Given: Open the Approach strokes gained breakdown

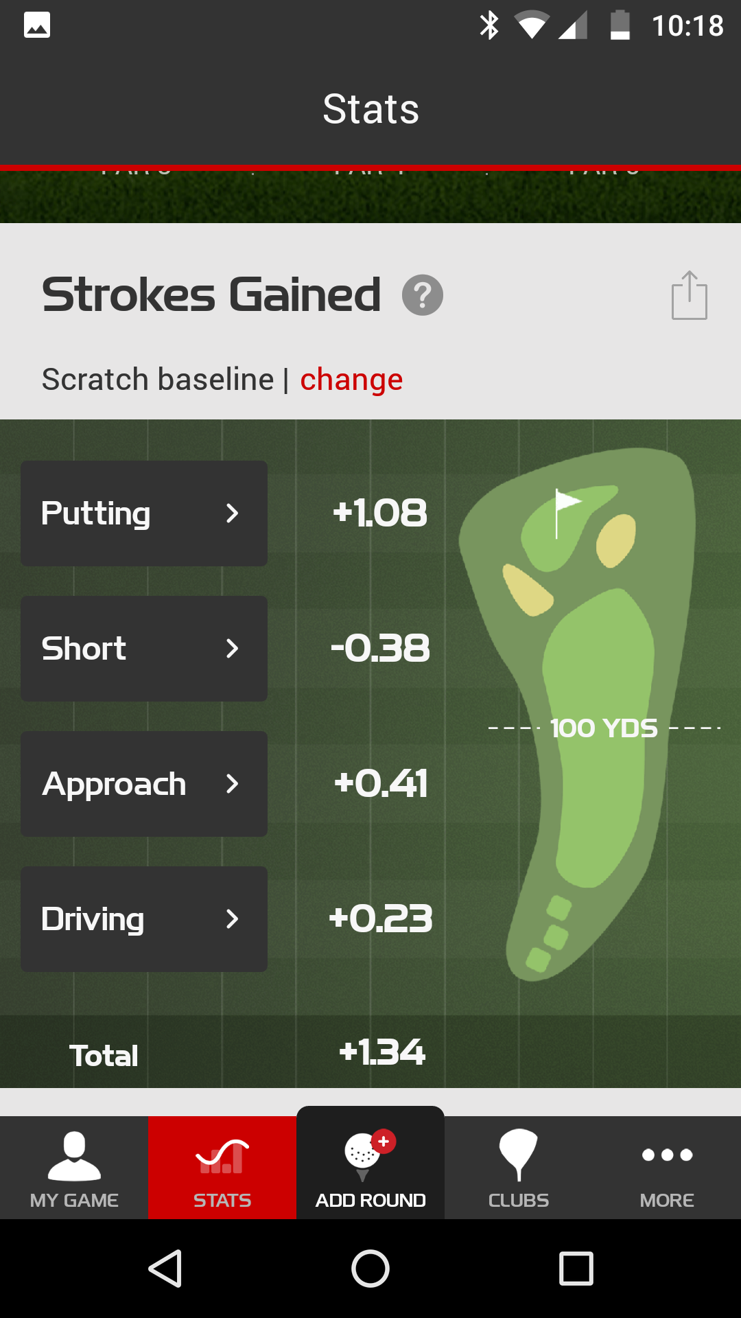Looking at the screenshot, I should pyautogui.click(x=144, y=784).
